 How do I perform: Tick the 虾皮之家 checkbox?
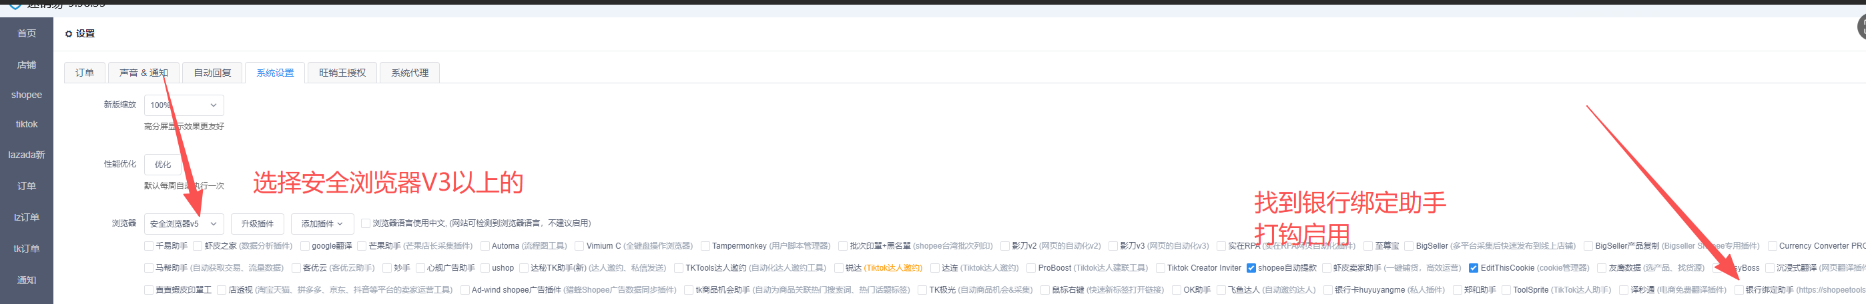point(198,246)
